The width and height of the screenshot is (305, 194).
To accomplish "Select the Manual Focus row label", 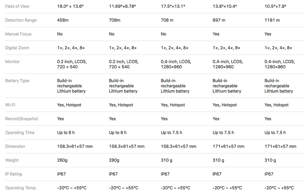I will pyautogui.click(x=18, y=34).
